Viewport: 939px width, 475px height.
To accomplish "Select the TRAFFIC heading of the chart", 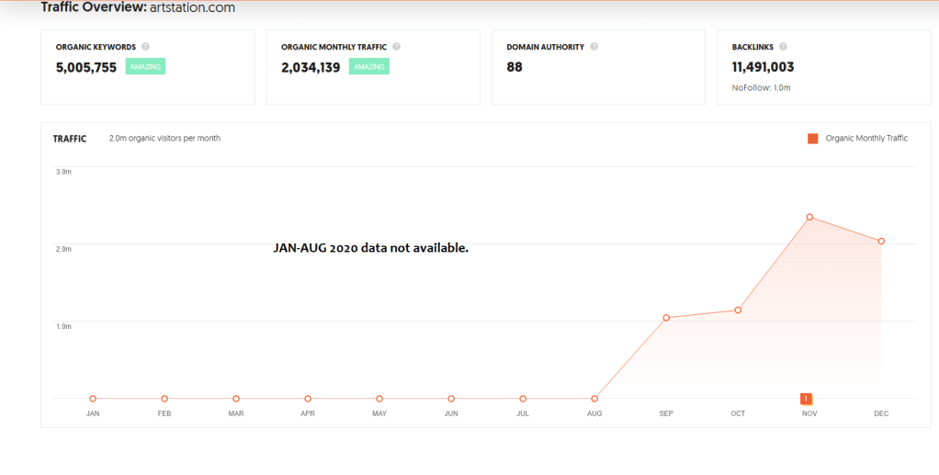I will click(x=70, y=139).
